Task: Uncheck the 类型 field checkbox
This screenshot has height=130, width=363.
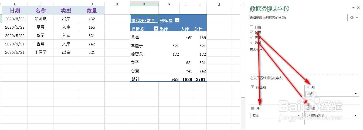Action: tap(252, 38)
